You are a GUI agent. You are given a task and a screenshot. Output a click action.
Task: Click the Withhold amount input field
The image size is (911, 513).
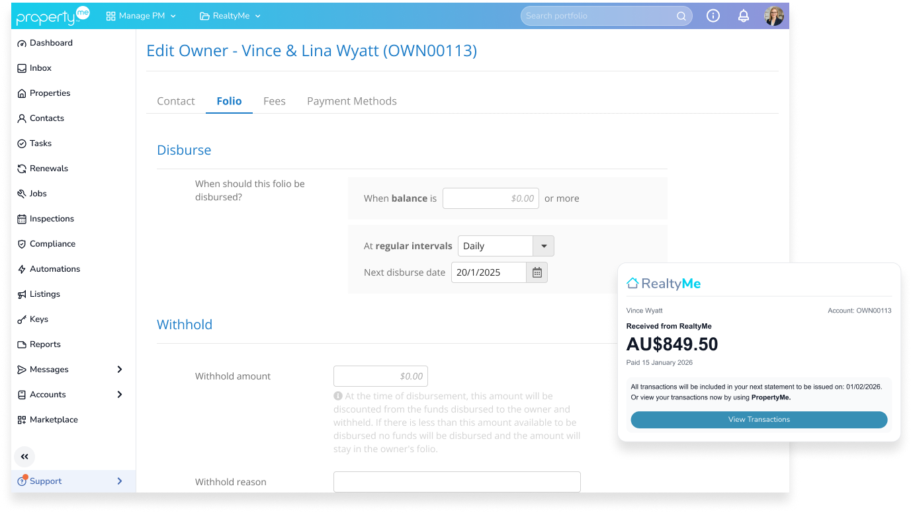(380, 376)
